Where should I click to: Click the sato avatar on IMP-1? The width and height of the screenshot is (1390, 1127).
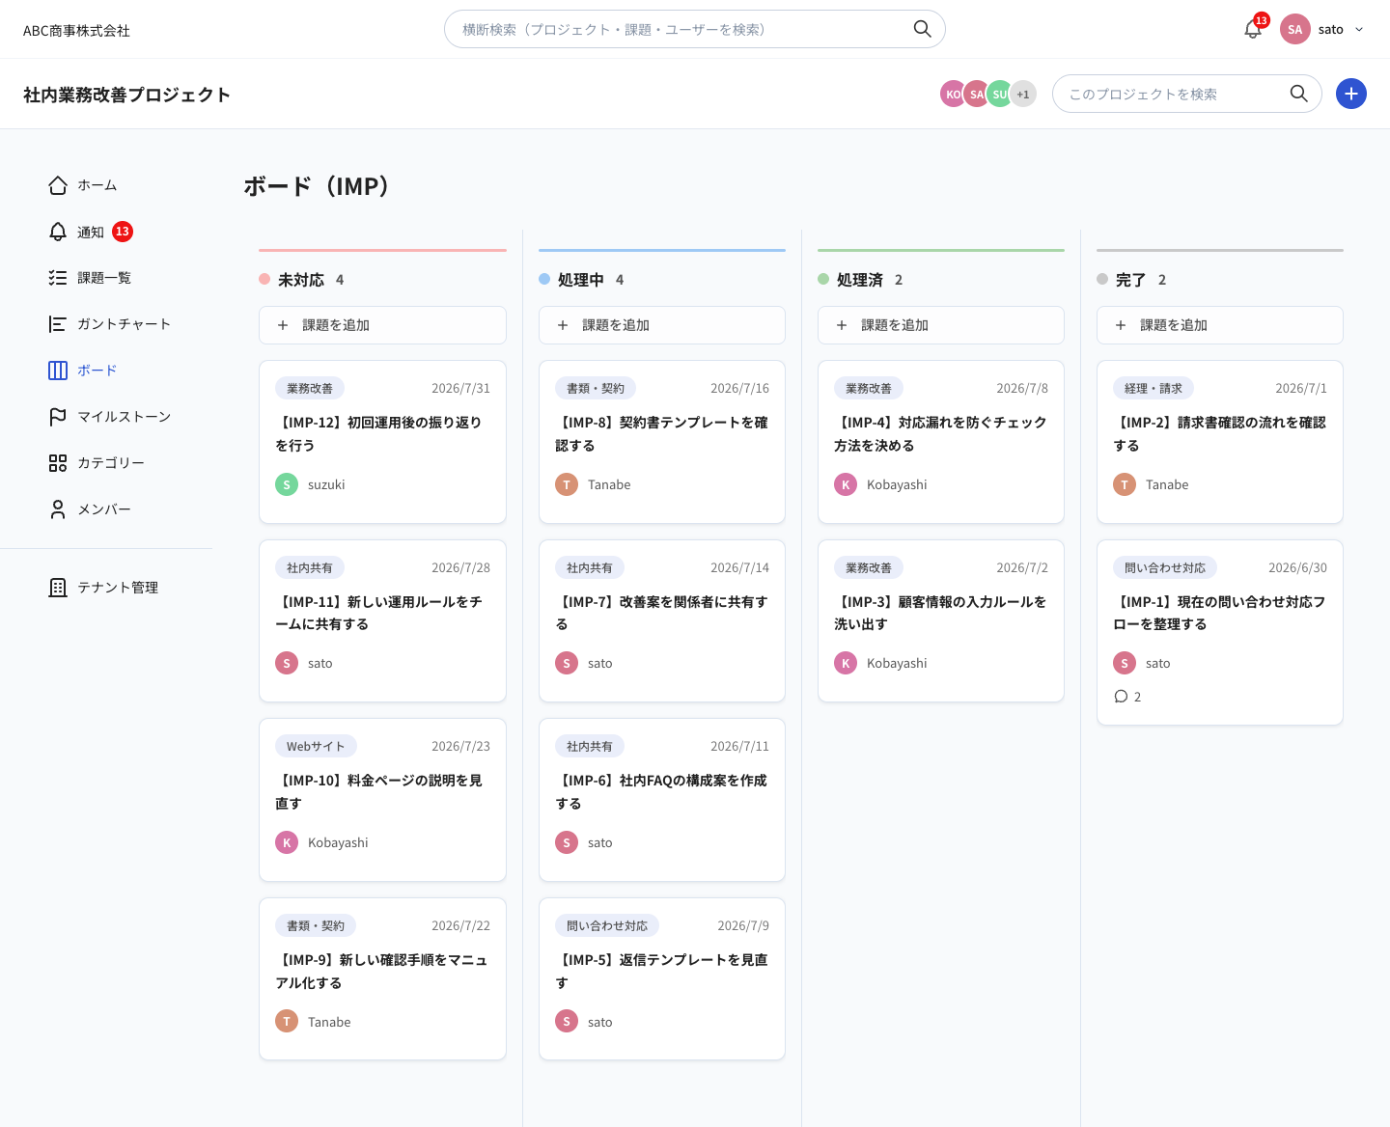pyautogui.click(x=1125, y=663)
